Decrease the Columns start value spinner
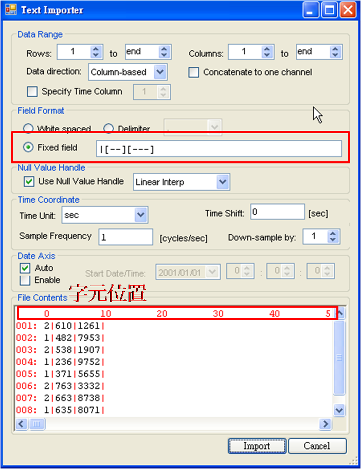Screen dimensions: 361x469 click(x=266, y=55)
